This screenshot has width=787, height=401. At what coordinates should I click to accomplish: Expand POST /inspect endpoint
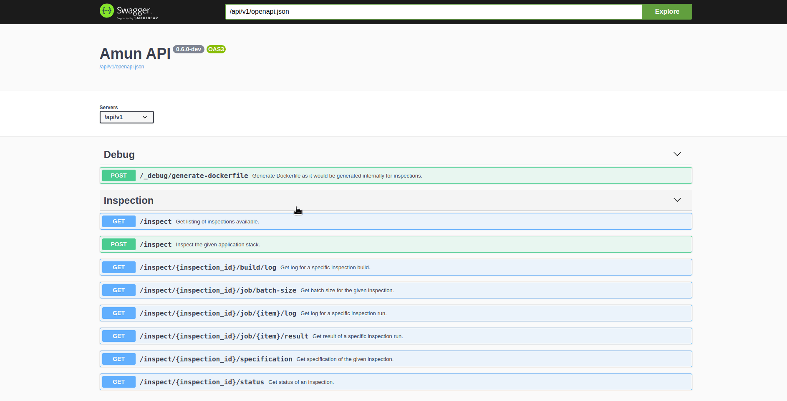(x=396, y=244)
